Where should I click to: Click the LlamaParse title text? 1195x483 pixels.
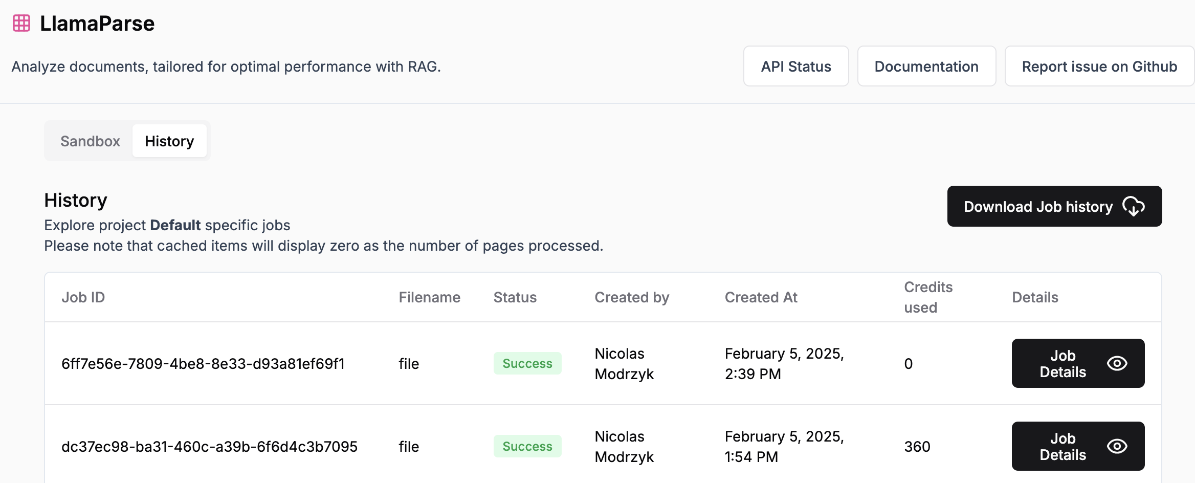click(x=97, y=24)
